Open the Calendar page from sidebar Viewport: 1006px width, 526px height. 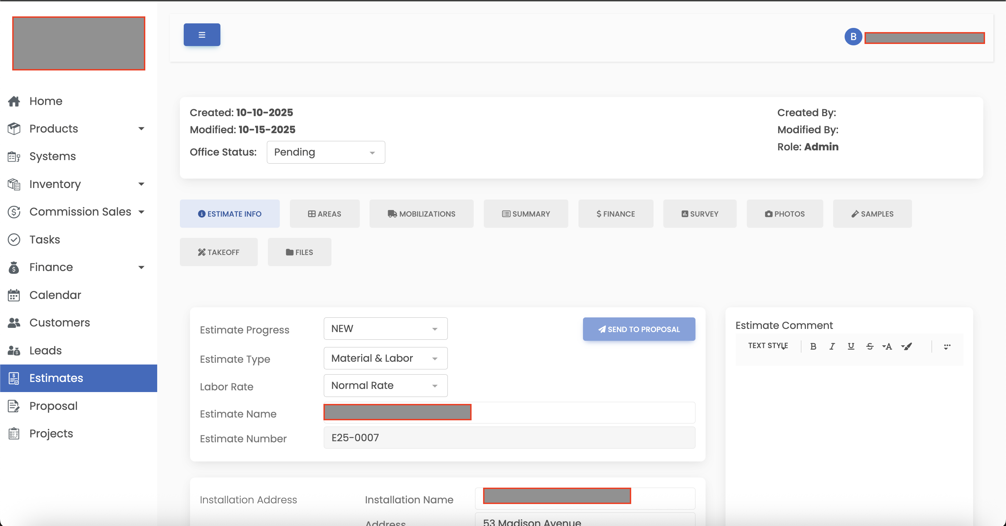pyautogui.click(x=55, y=295)
